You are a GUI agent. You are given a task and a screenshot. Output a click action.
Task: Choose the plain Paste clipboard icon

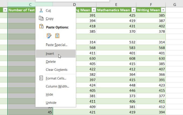(x=57, y=36)
